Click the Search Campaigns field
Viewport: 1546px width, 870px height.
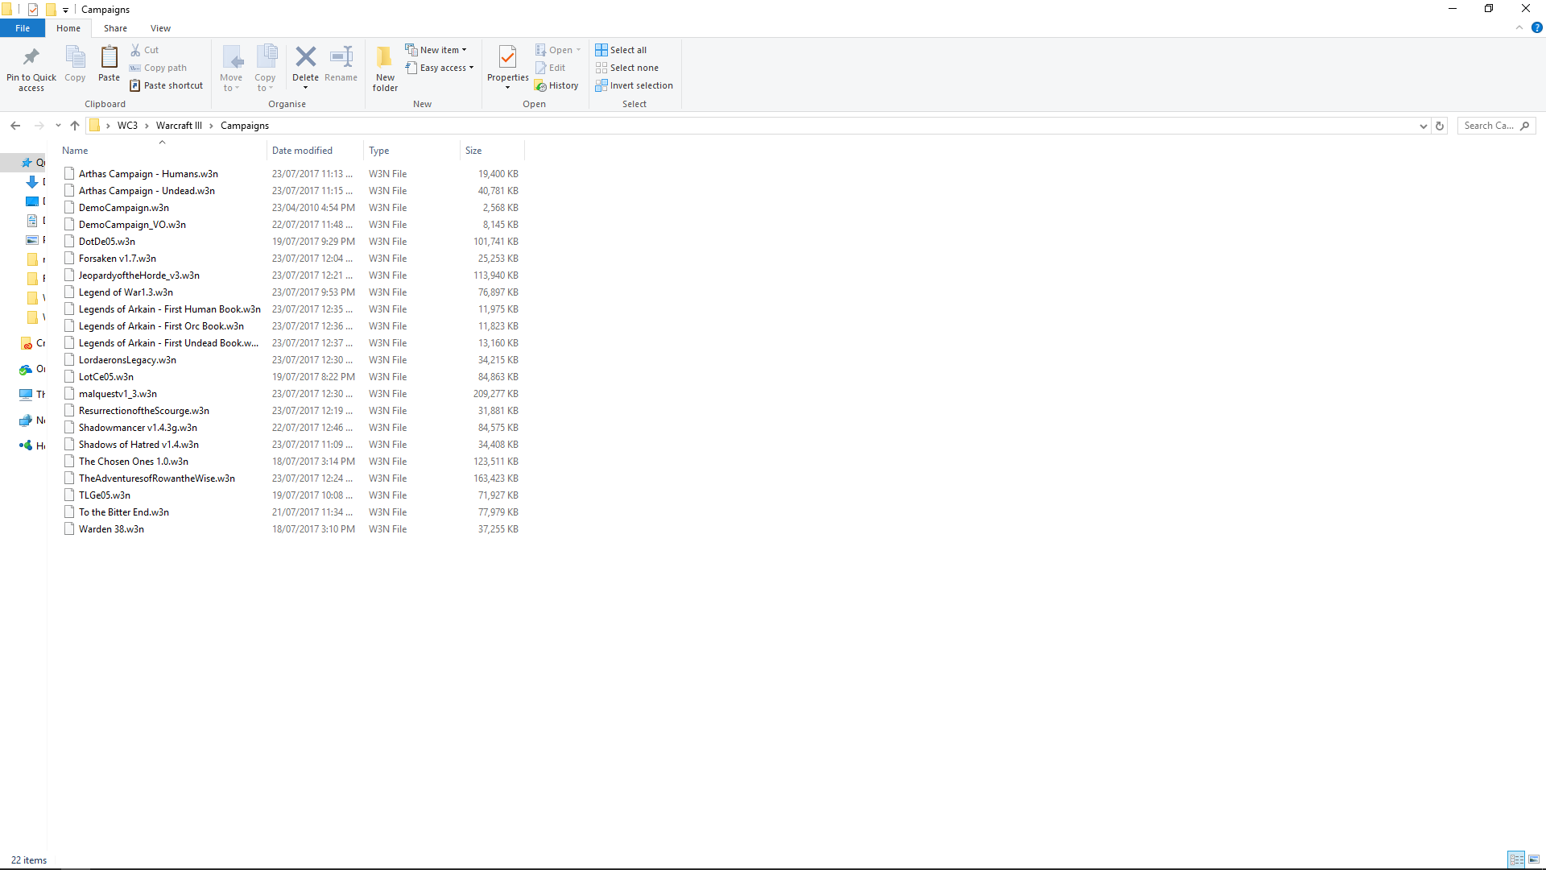1496,126
